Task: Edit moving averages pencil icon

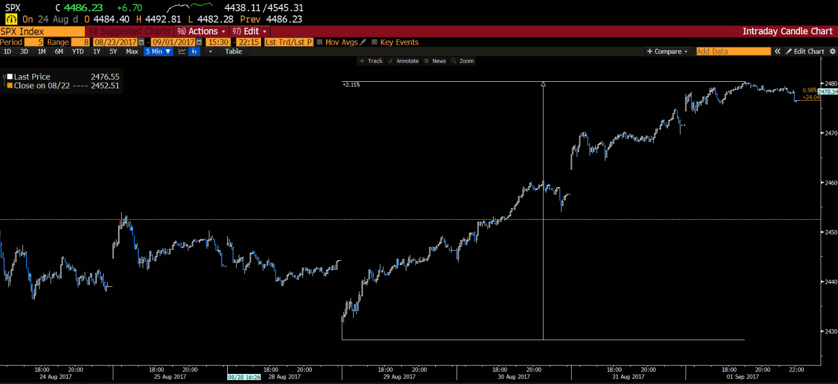Action: (363, 42)
